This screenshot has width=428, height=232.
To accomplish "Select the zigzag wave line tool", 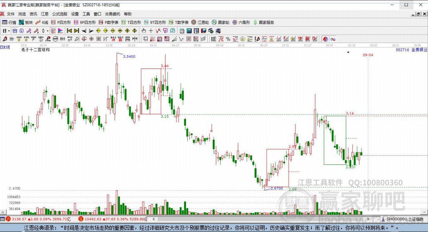I will coord(181,39).
